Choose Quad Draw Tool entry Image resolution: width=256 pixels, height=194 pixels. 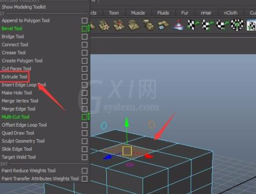pyautogui.click(x=18, y=133)
